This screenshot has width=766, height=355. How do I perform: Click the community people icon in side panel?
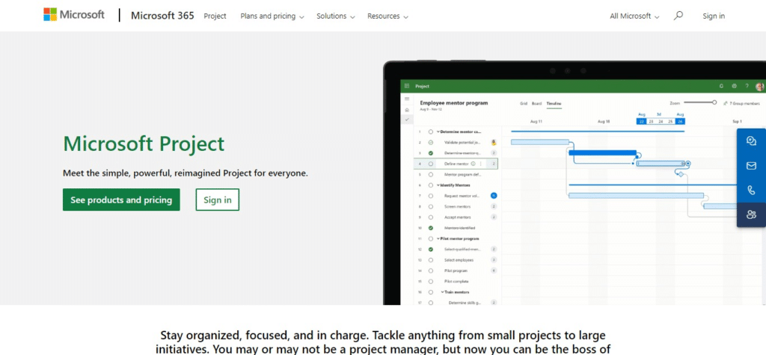[751, 215]
